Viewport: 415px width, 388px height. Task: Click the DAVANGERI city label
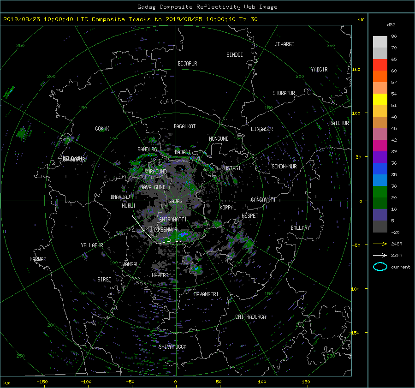click(x=206, y=294)
